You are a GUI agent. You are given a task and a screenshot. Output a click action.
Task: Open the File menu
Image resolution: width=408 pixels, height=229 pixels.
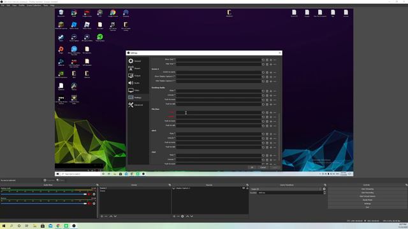3,6
